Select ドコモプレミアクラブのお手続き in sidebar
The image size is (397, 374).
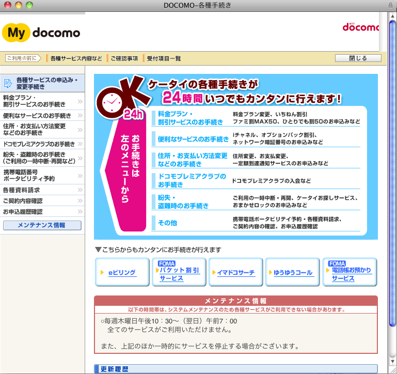click(x=42, y=144)
